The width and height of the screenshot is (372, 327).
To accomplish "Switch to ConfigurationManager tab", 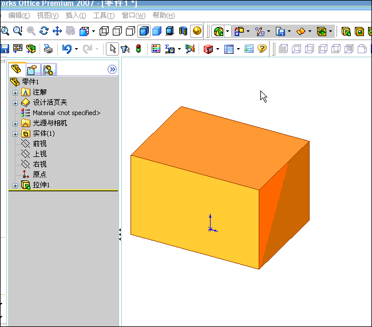I will (x=49, y=70).
